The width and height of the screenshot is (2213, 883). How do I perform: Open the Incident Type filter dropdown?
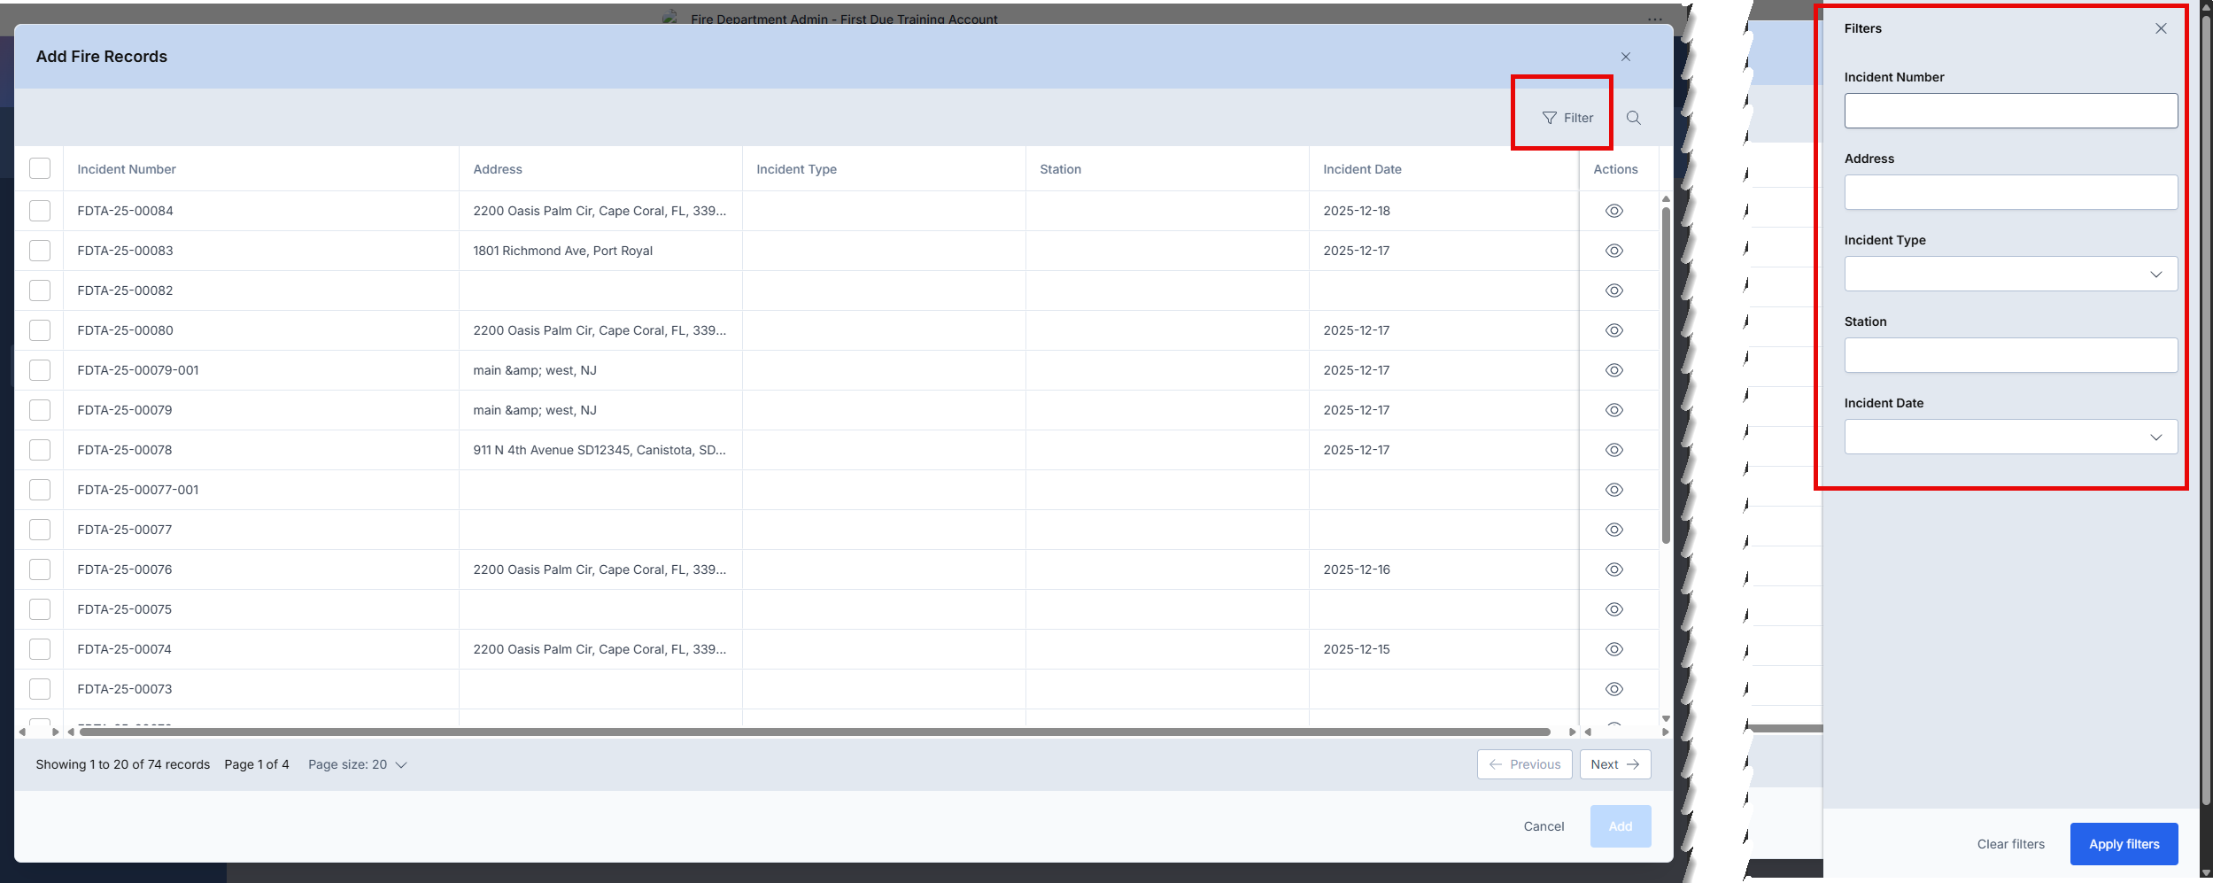coord(2010,275)
